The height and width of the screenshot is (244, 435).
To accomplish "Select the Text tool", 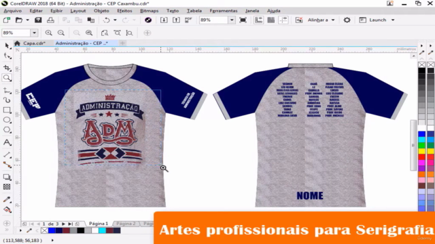I will pyautogui.click(x=7, y=142).
